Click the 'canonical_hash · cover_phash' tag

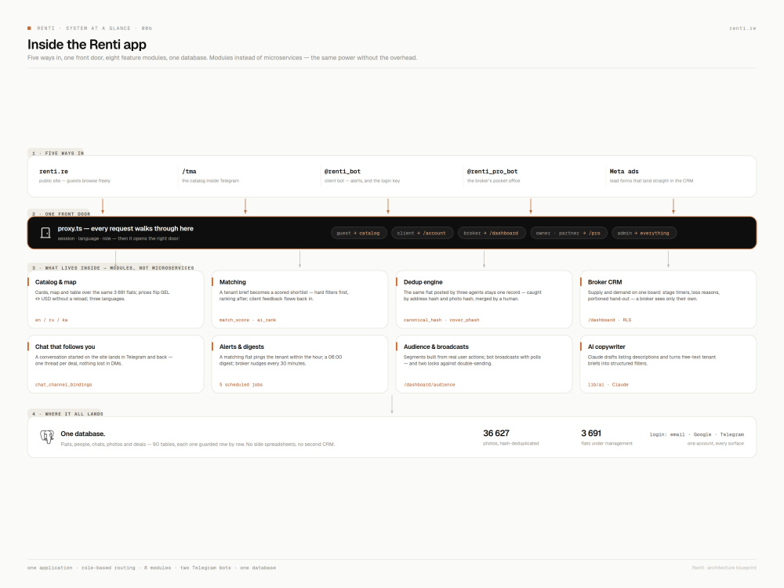(441, 320)
